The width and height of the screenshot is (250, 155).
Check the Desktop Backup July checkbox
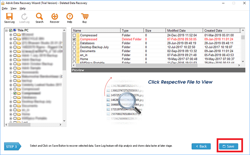point(74,47)
